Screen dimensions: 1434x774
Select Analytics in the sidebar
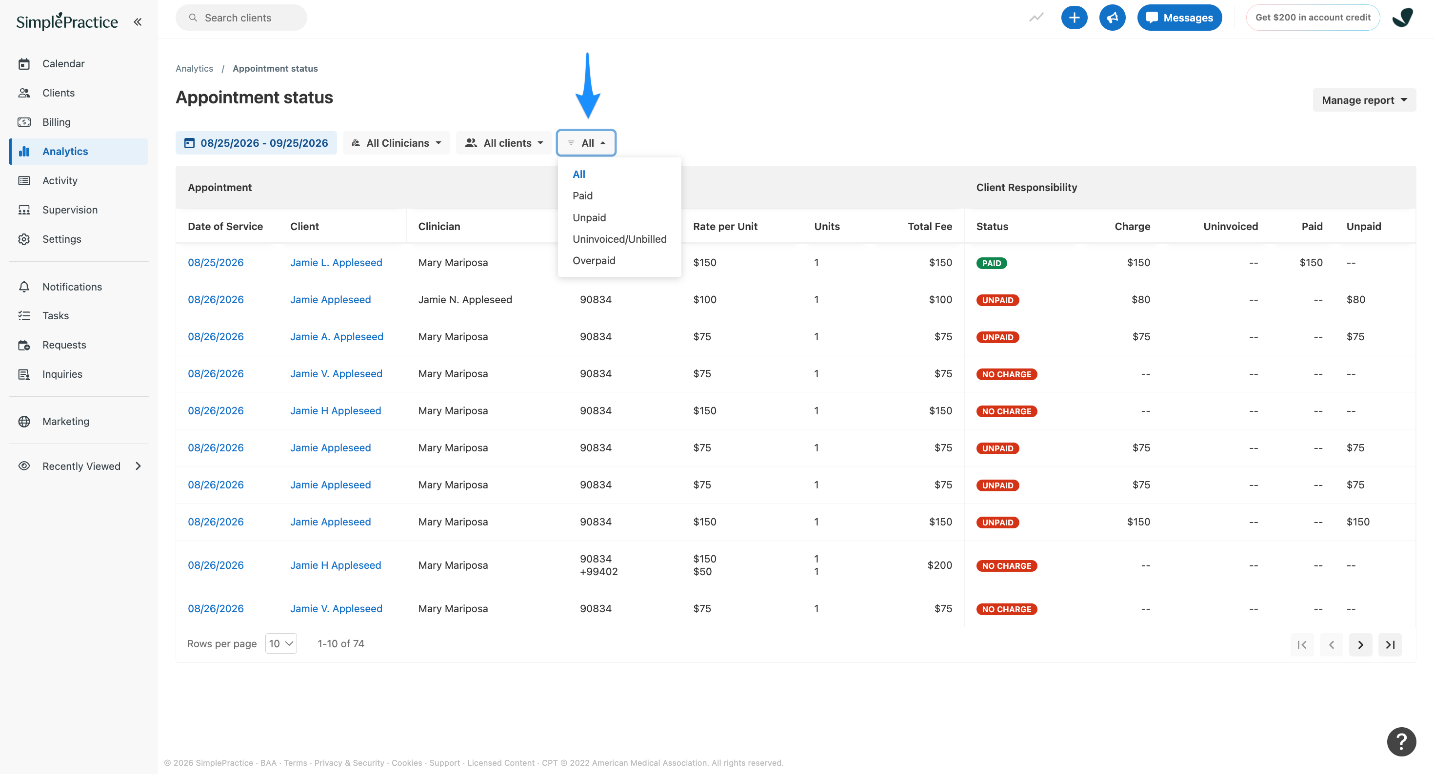pyautogui.click(x=79, y=152)
